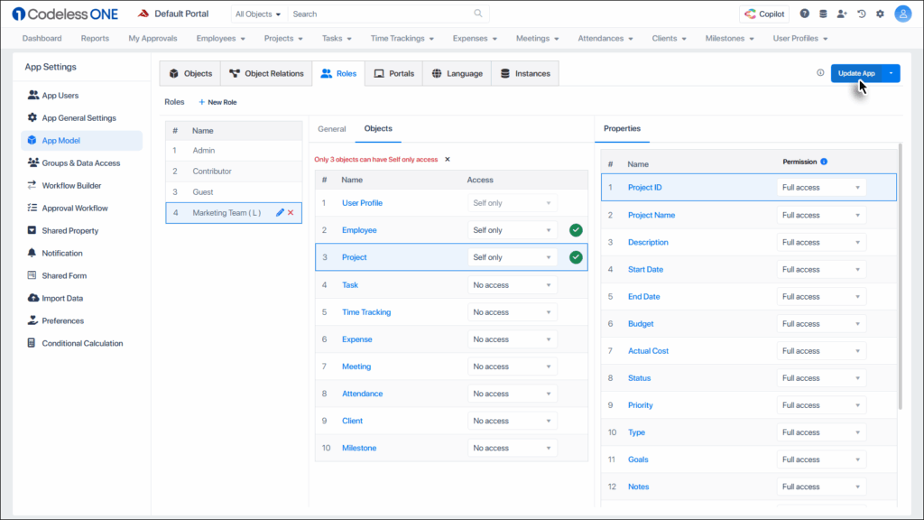The height and width of the screenshot is (520, 924).
Task: Open the General role tab
Action: coord(332,128)
